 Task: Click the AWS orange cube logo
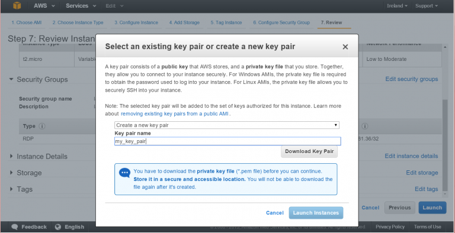click(x=17, y=5)
